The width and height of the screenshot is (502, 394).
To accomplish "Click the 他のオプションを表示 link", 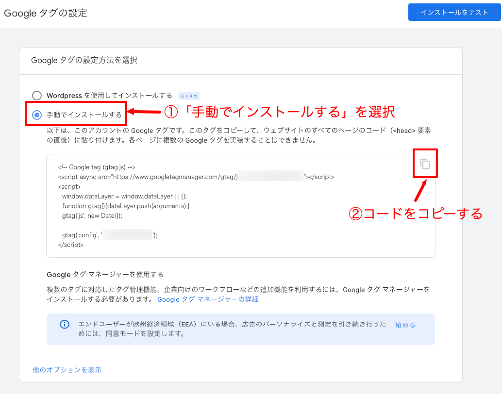I will click(x=67, y=370).
